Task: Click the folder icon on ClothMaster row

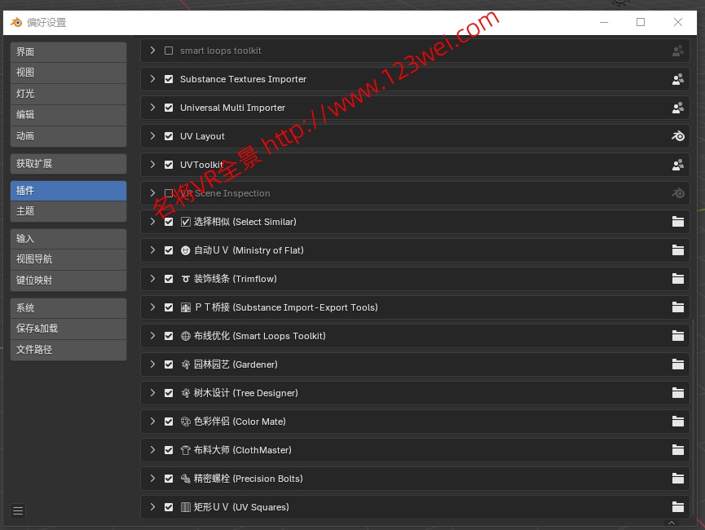Action: point(677,450)
